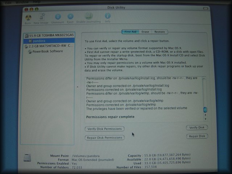Viewport: 232px width, 174px height.
Task: Select the MATSHITA CD-RW drive icon
Action: tap(26, 46)
